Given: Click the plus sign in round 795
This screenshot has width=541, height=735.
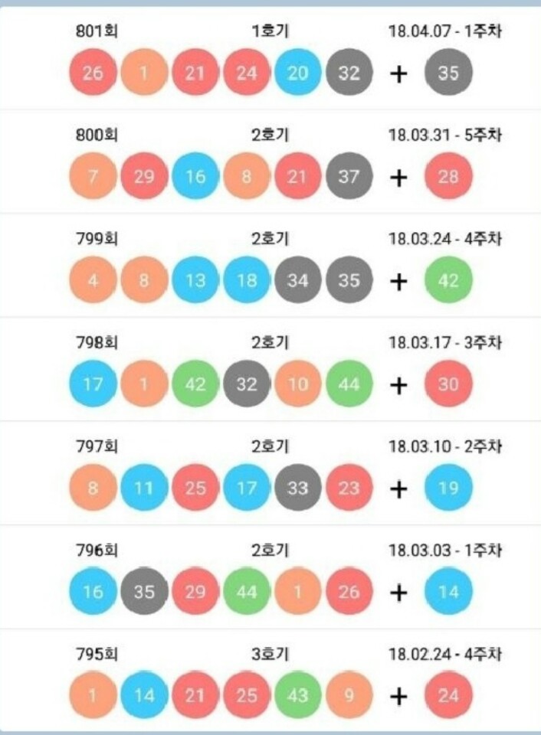Looking at the screenshot, I should pos(398,696).
